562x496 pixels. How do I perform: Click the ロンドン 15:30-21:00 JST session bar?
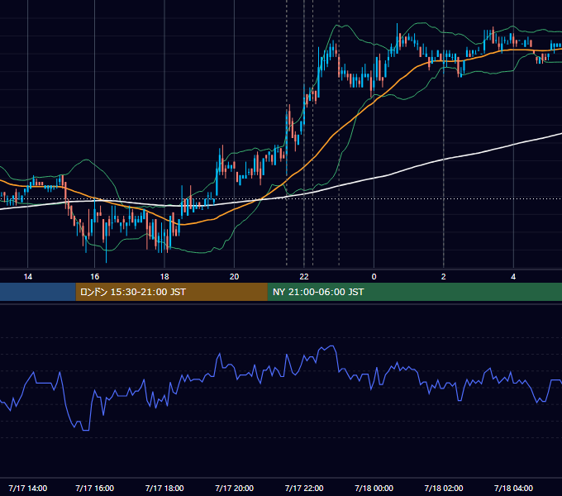(x=171, y=292)
